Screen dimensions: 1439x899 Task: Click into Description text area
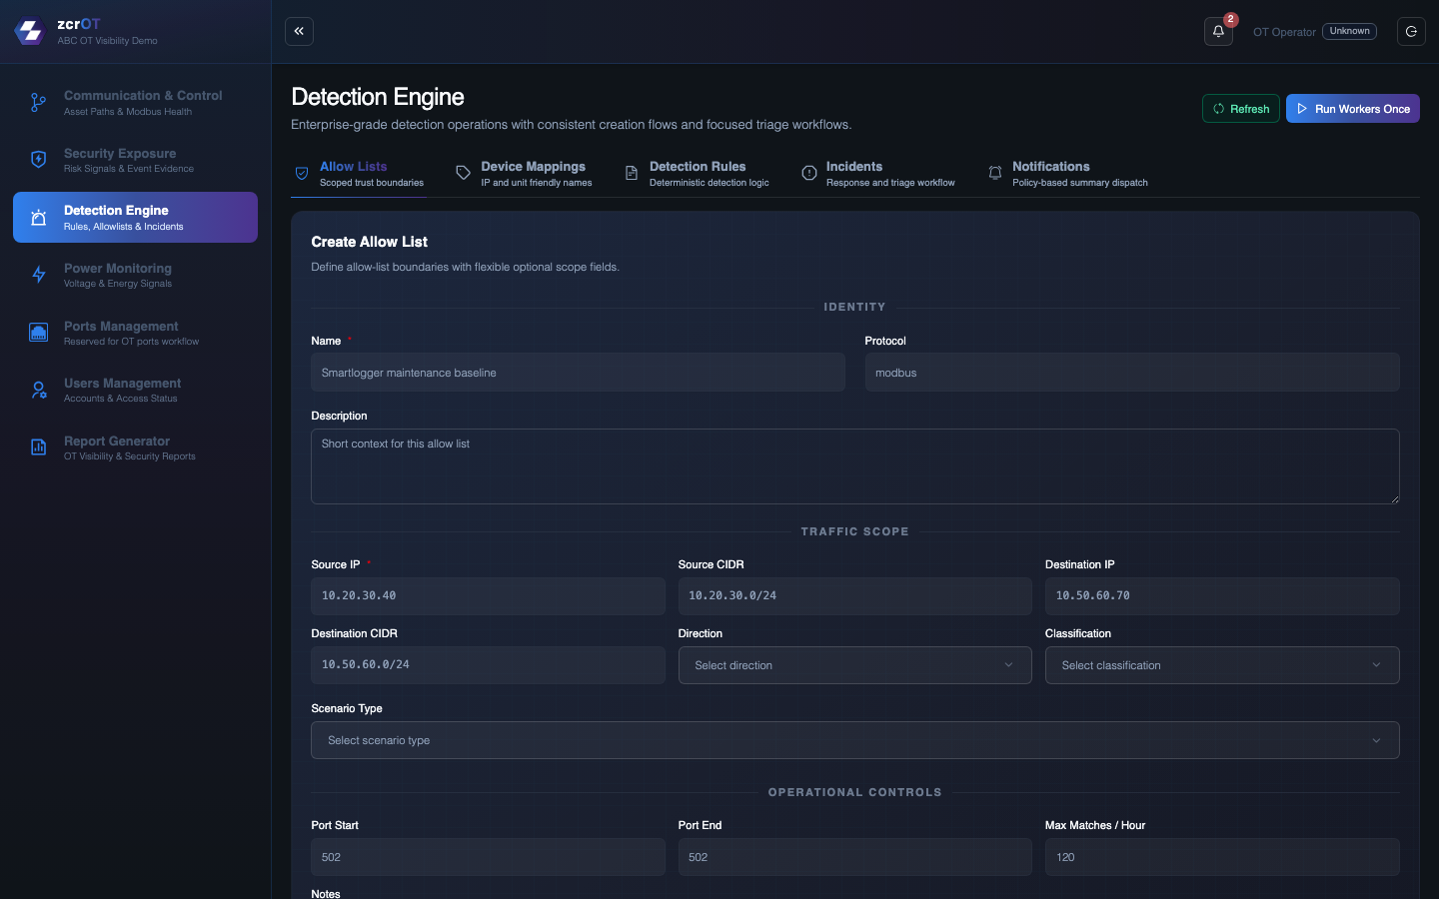(855, 466)
